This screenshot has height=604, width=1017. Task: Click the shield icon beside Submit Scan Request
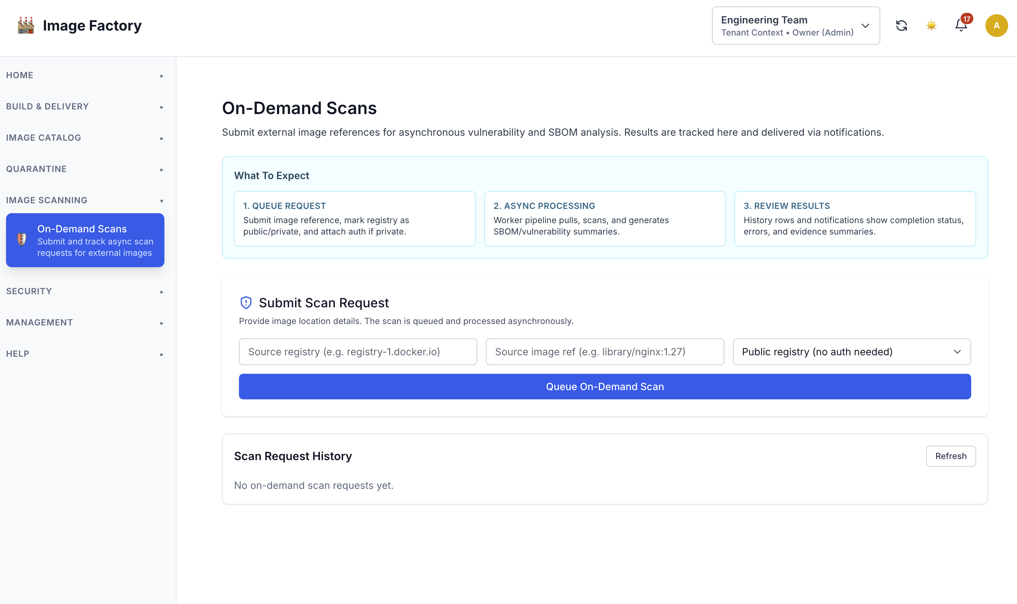(246, 302)
